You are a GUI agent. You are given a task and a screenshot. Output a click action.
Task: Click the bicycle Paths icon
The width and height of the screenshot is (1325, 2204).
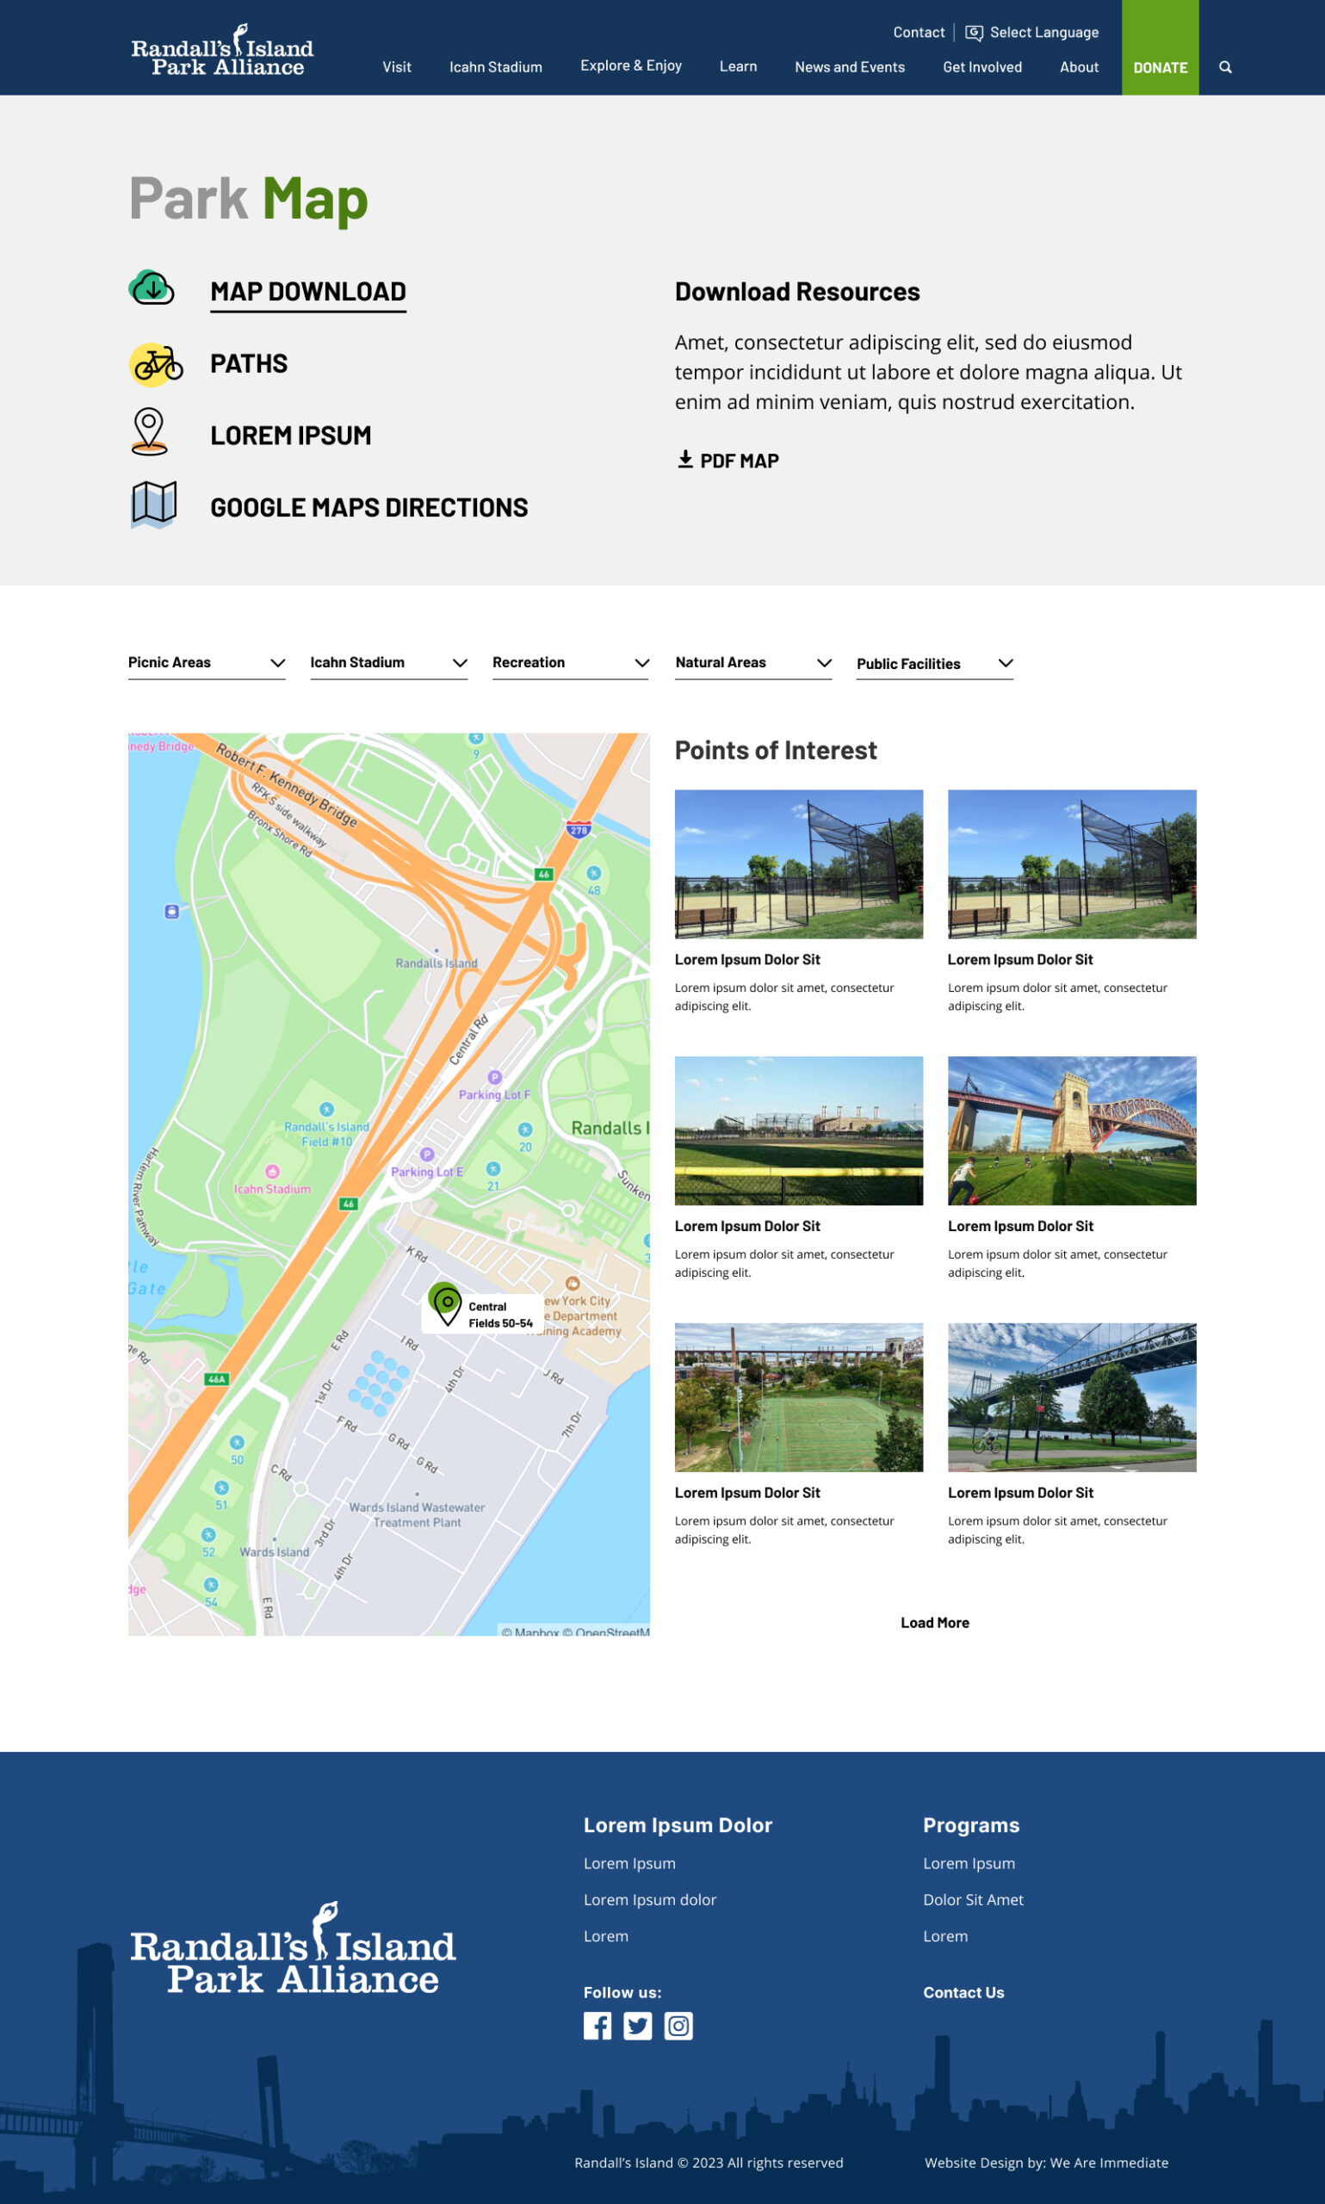(x=156, y=364)
